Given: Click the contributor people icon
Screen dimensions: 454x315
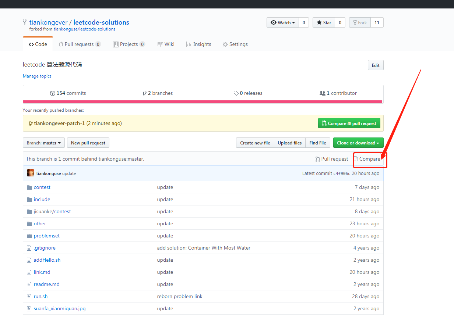Looking at the screenshot, I should point(322,93).
